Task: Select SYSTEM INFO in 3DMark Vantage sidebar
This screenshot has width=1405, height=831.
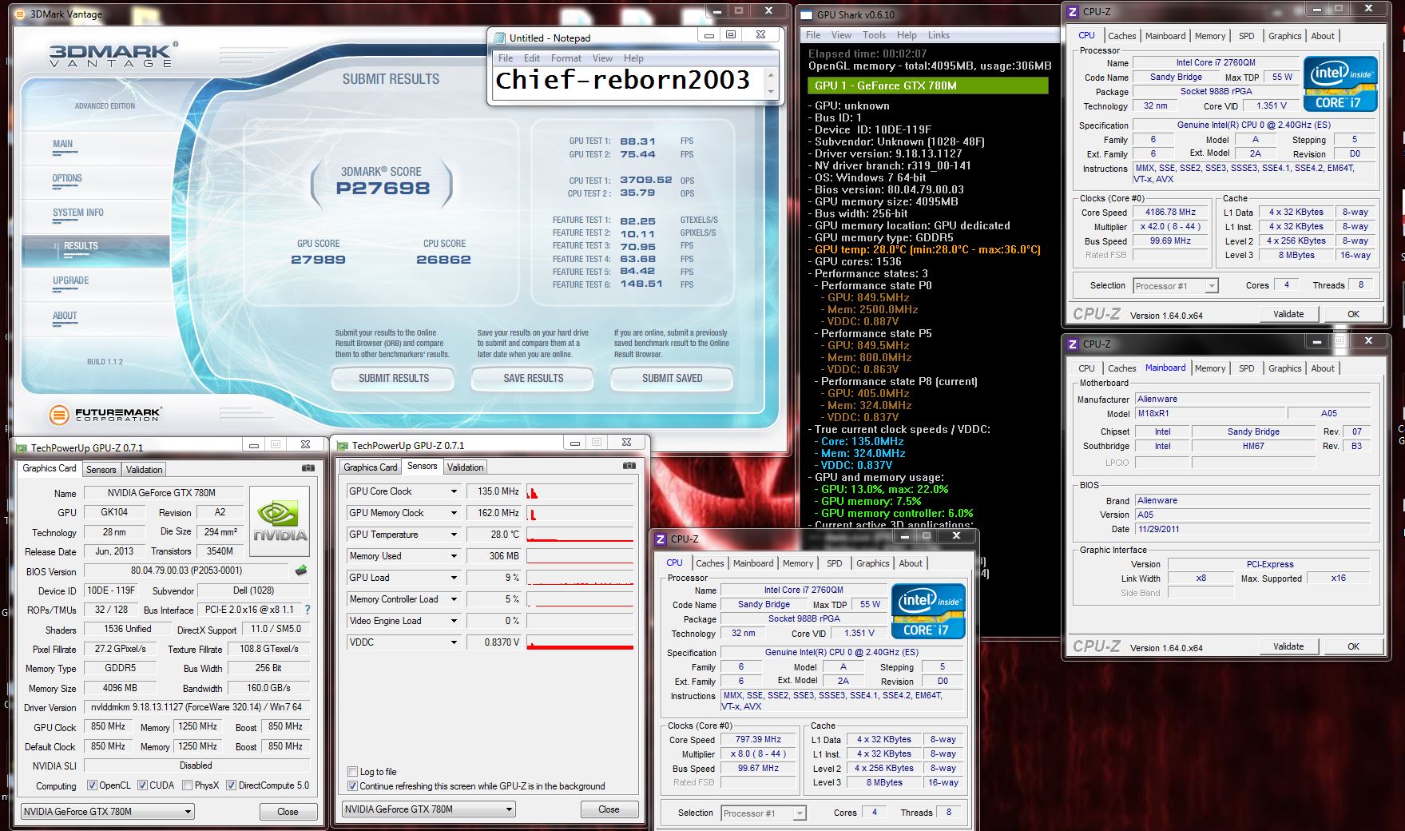Action: click(78, 213)
